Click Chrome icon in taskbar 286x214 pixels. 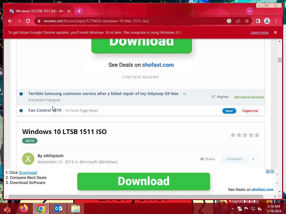pyautogui.click(x=41, y=208)
